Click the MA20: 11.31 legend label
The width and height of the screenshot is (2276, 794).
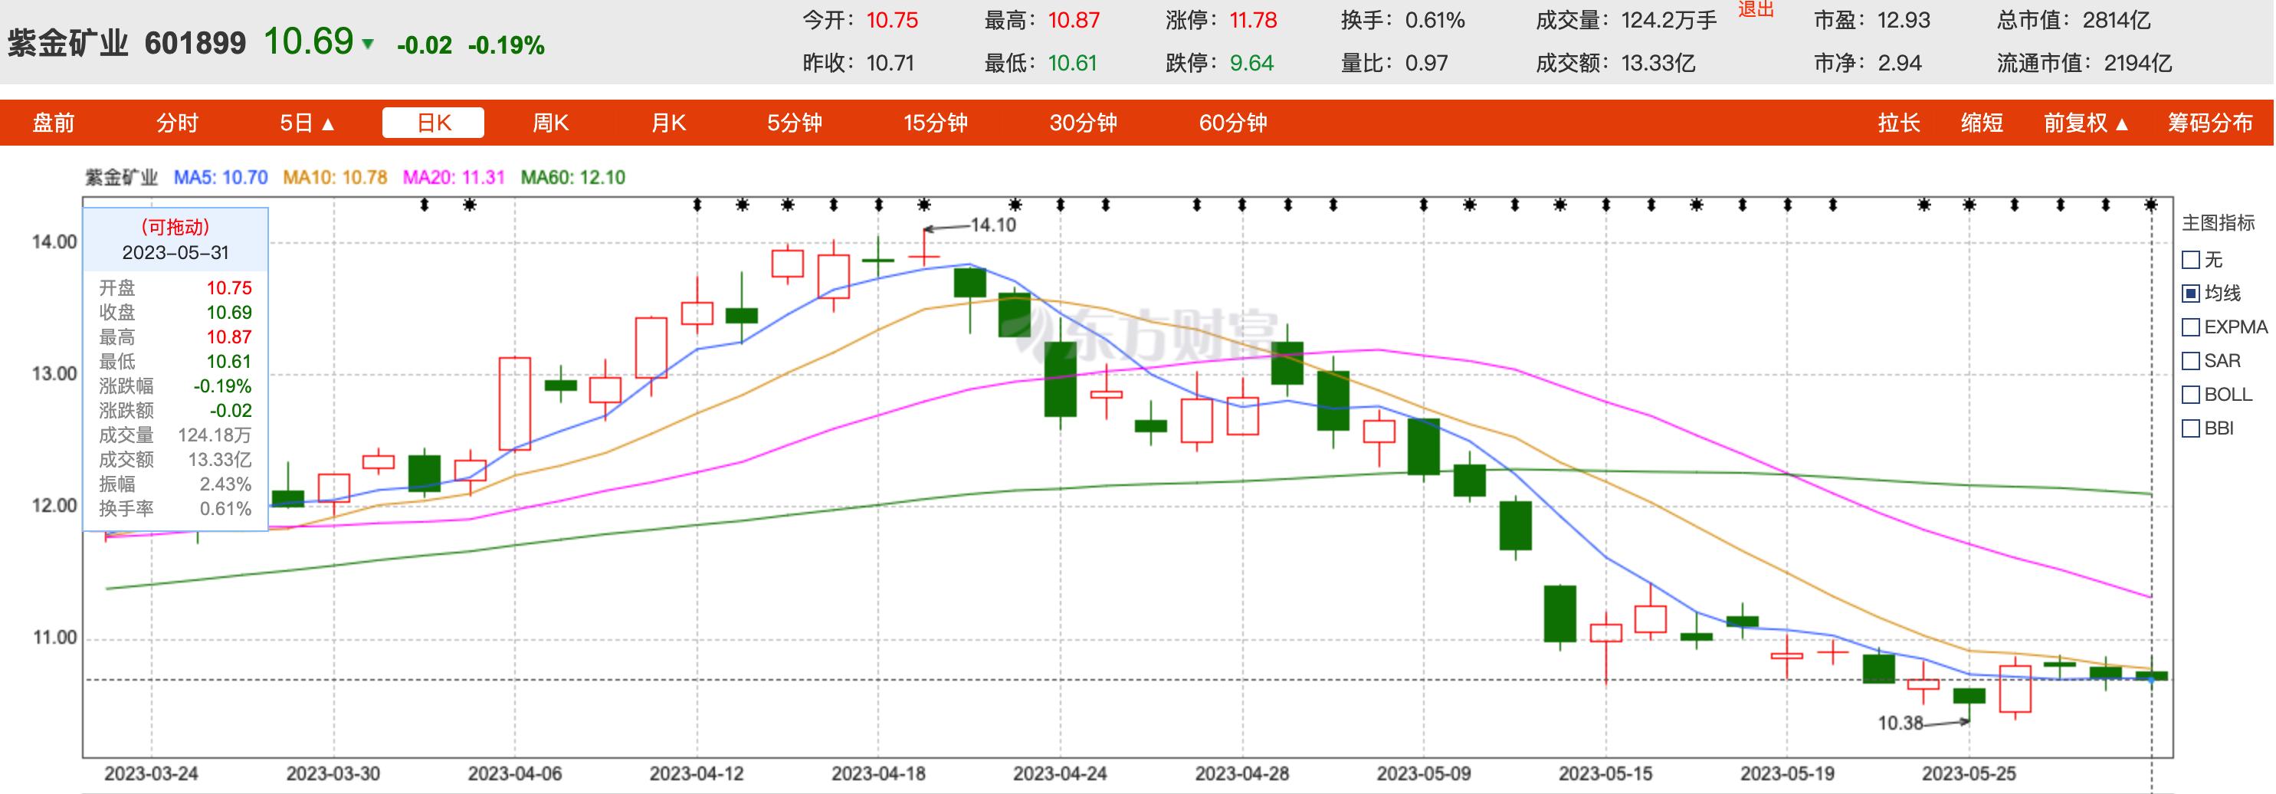pyautogui.click(x=454, y=178)
